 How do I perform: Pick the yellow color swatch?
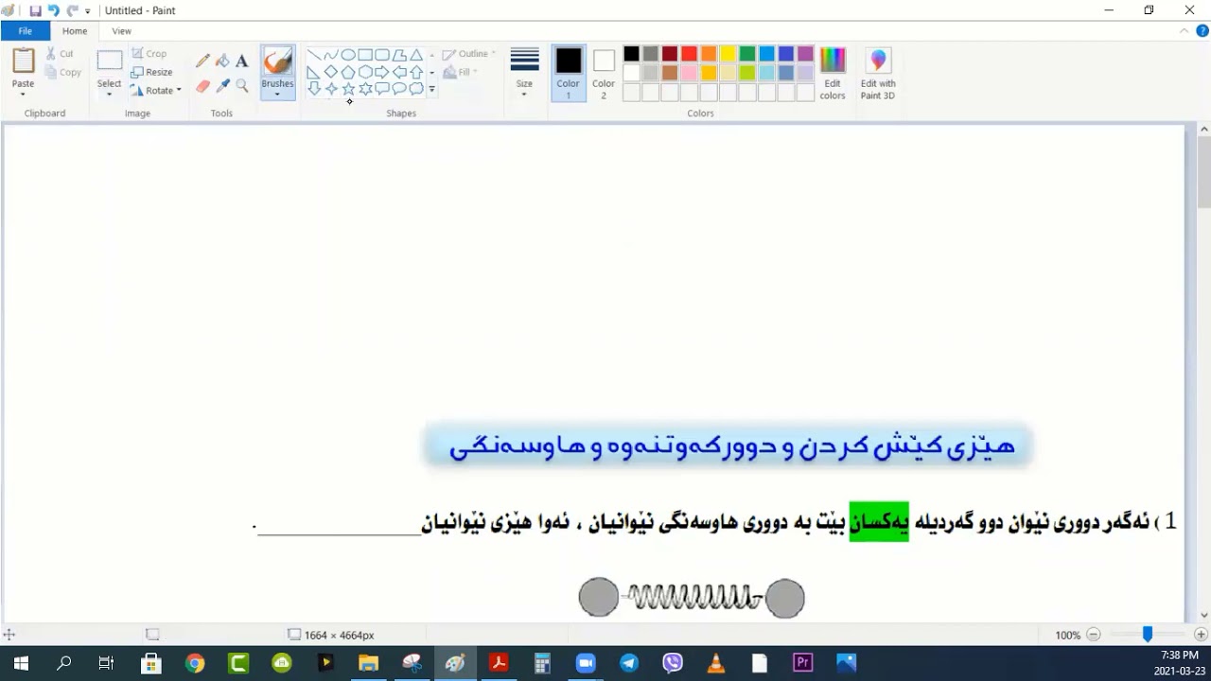coord(728,54)
